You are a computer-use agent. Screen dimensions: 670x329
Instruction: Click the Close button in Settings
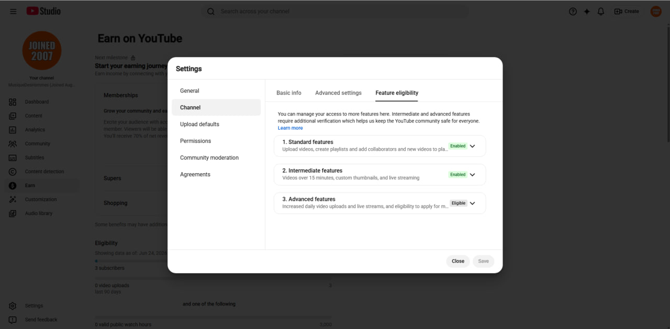[x=458, y=261]
